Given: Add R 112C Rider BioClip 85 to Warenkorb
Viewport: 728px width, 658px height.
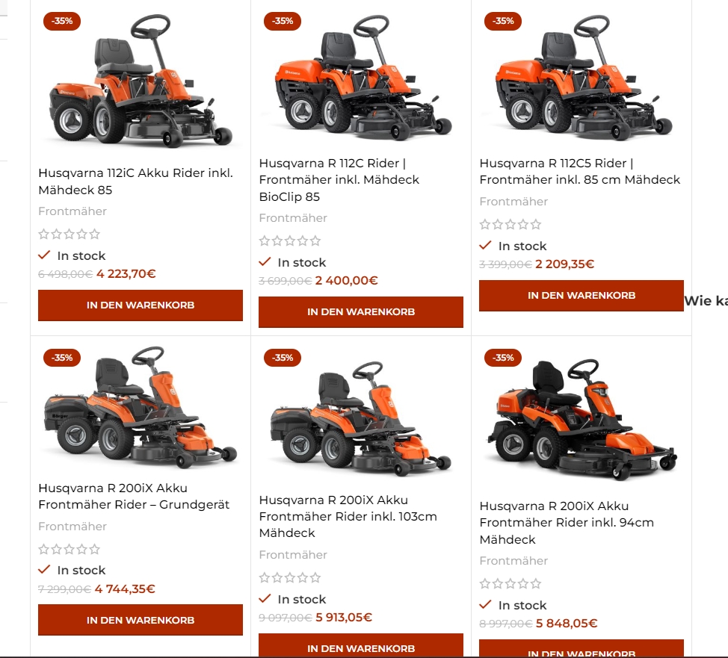Looking at the screenshot, I should tap(361, 312).
